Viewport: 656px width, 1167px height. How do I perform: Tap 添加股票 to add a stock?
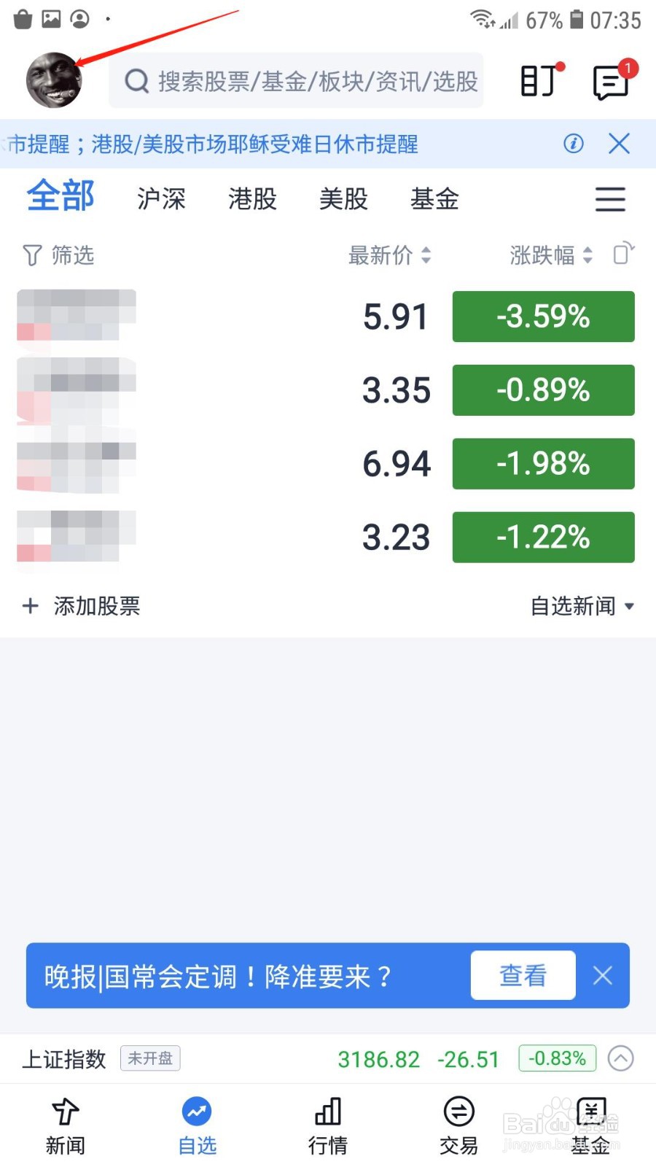pyautogui.click(x=82, y=606)
